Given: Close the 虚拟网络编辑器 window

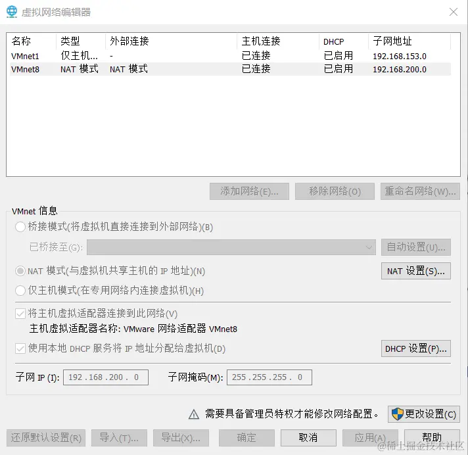Looking at the screenshot, I should point(454,12).
